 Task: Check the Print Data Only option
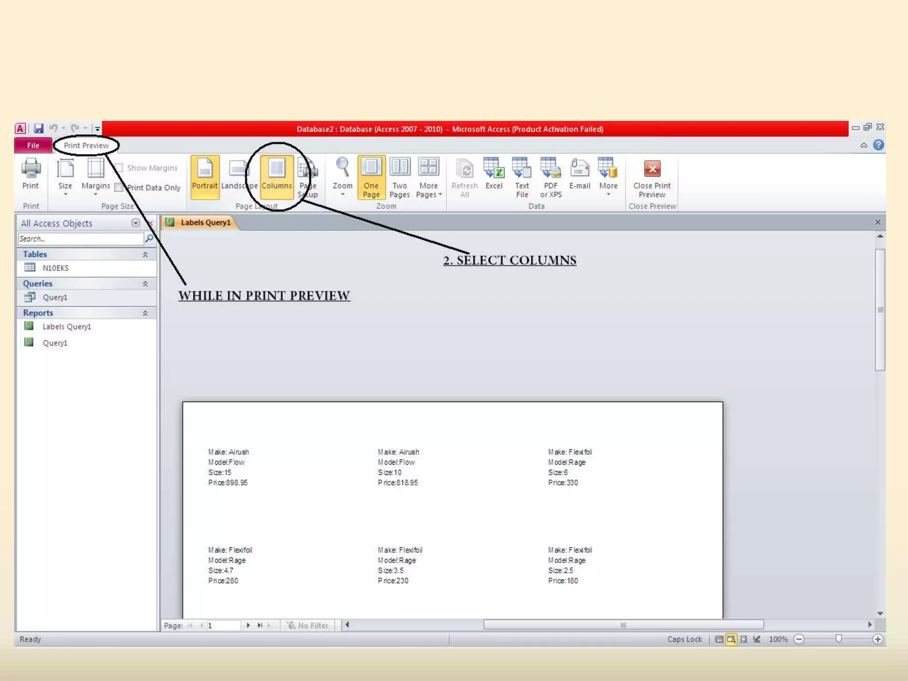(x=119, y=188)
